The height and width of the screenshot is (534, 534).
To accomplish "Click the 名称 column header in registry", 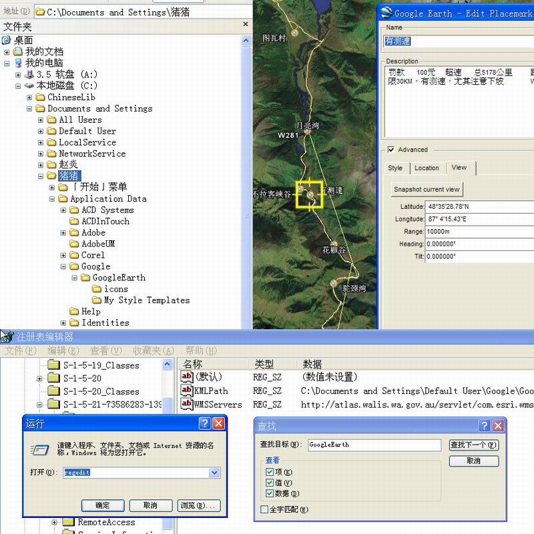I will tap(213, 364).
